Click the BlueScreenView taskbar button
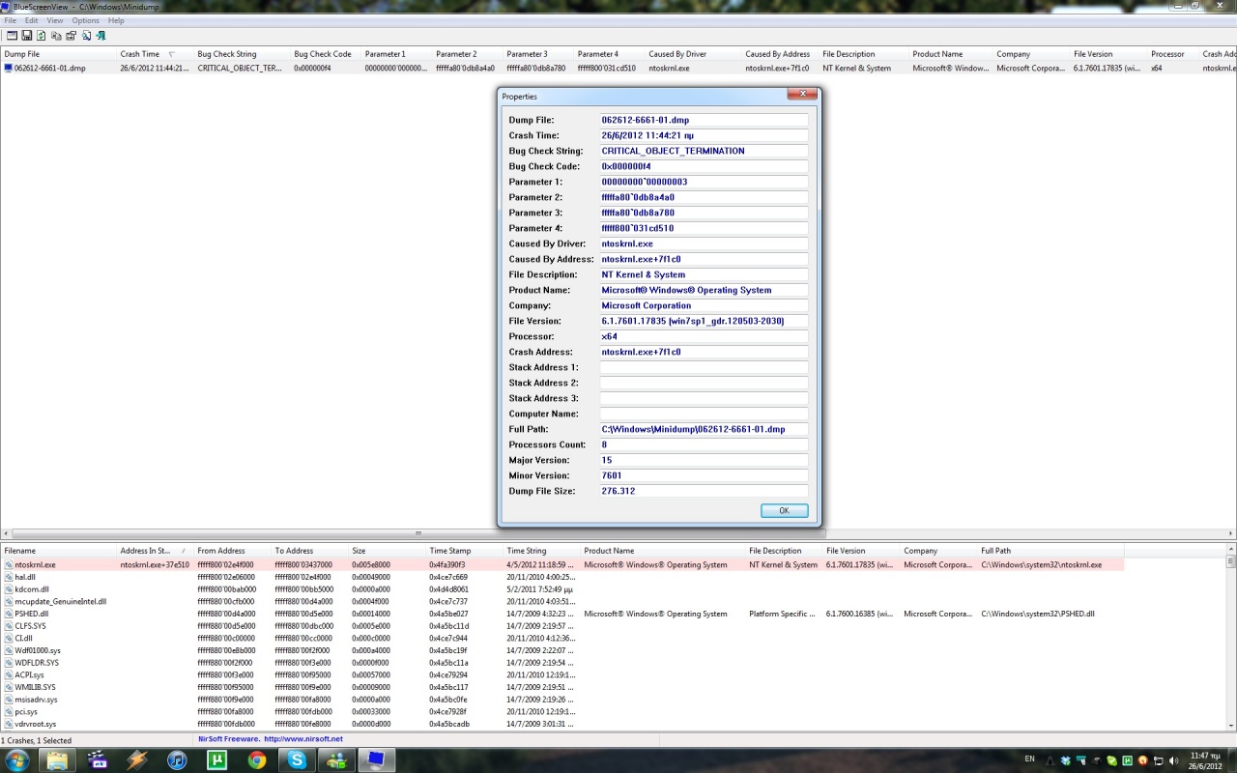 point(375,759)
